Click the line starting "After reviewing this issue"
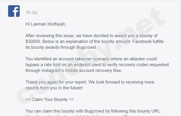 point(91,36)
